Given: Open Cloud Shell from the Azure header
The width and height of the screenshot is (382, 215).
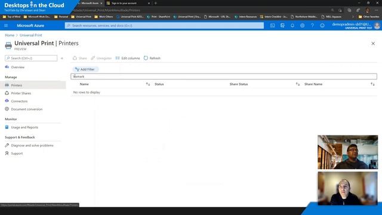Looking at the screenshot, I should pos(272,26).
